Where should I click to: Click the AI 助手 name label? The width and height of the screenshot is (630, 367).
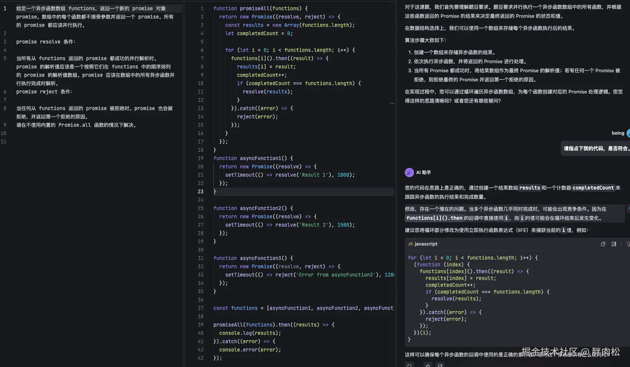point(423,173)
